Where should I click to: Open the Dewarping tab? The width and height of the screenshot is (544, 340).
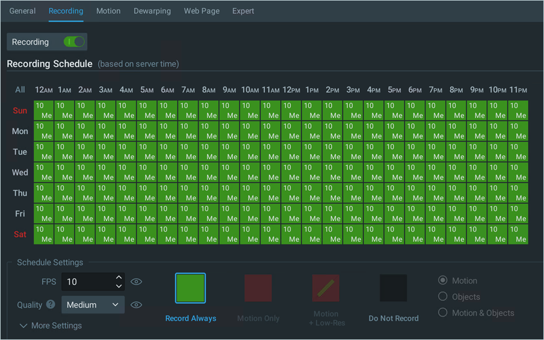point(152,11)
